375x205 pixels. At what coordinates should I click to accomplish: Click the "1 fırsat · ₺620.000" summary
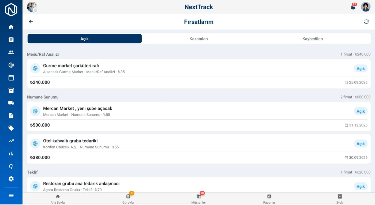(x=355, y=172)
